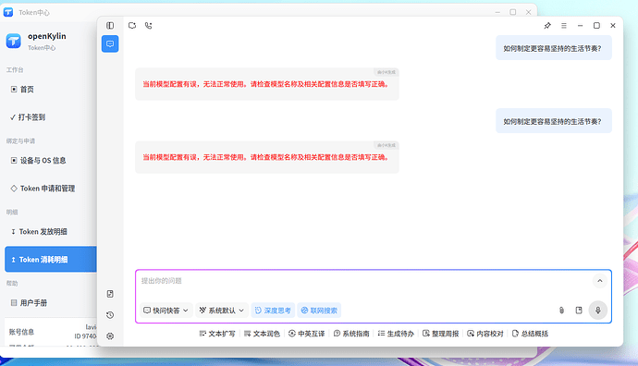Screen dimensions: 638x366
Task: Click the first user message bubble
Action: point(553,48)
